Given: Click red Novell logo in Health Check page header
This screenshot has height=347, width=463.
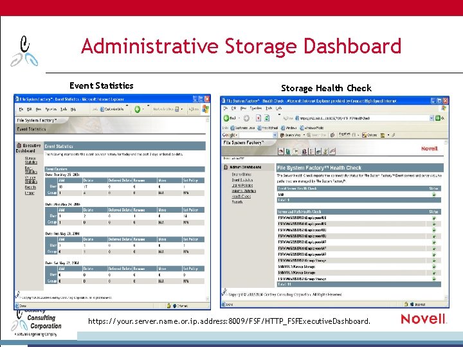Looking at the screenshot, I should coord(430,148).
